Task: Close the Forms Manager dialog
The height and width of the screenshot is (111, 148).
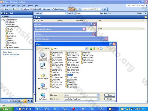Action: point(106,39)
